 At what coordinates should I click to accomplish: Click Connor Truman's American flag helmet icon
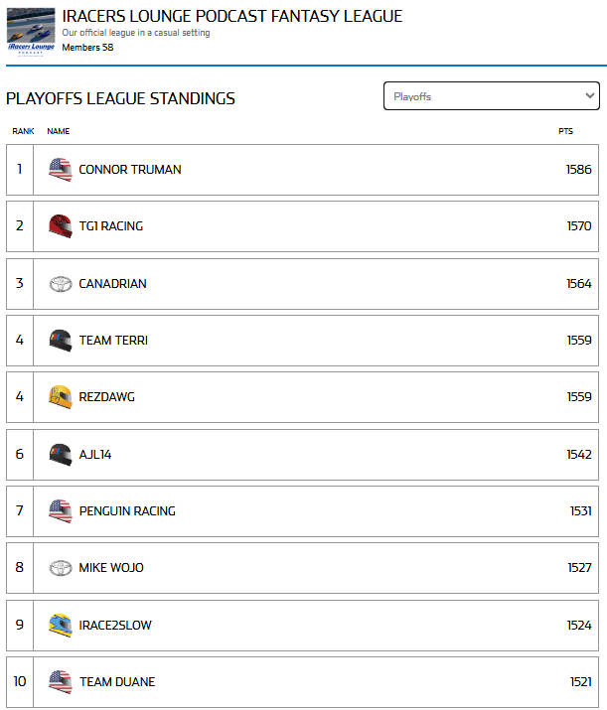(61, 170)
